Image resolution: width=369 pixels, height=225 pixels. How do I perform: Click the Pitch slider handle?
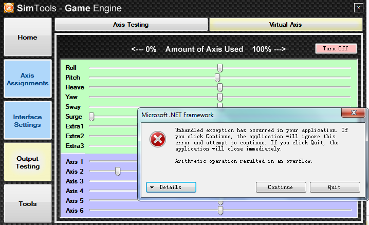[217, 78]
